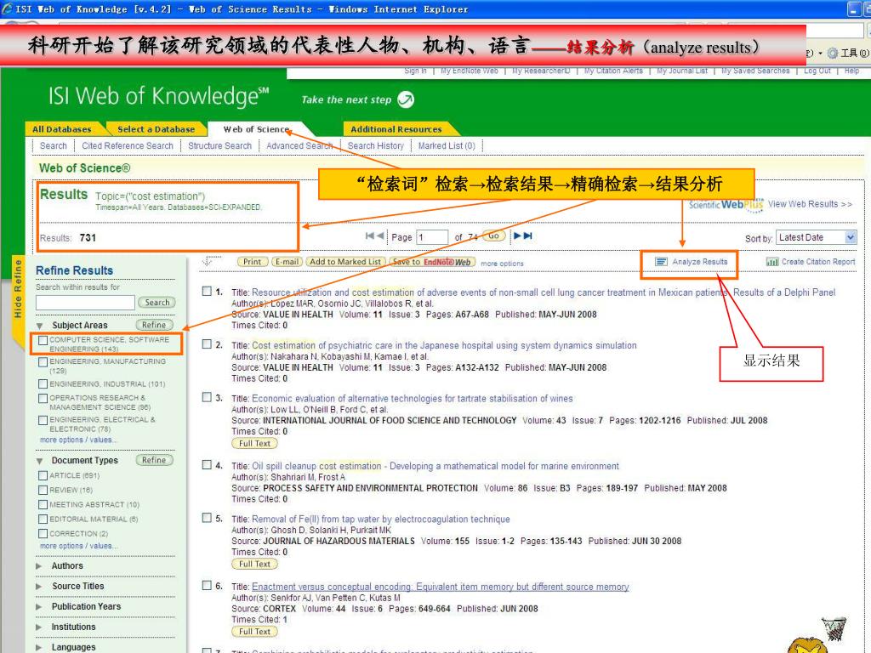The height and width of the screenshot is (653, 871).
Task: Expand the Institutions refine section
Action: pyautogui.click(x=39, y=627)
